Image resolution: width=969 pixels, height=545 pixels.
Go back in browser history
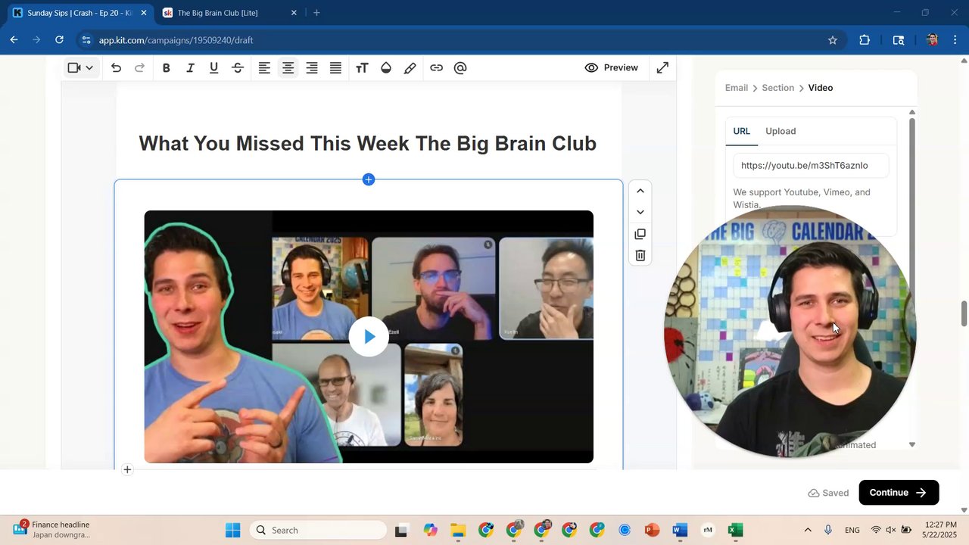(x=14, y=40)
